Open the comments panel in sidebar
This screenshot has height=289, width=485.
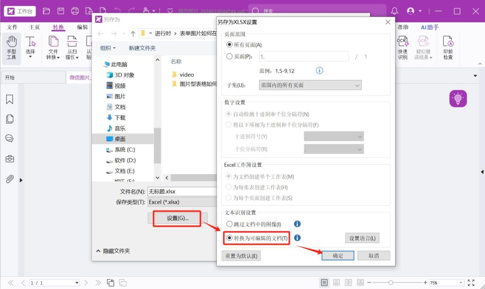[9, 139]
